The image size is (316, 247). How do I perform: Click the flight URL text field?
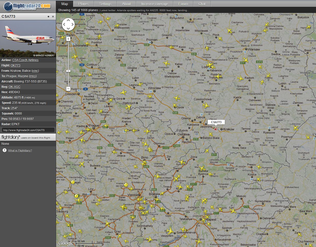[28, 130]
